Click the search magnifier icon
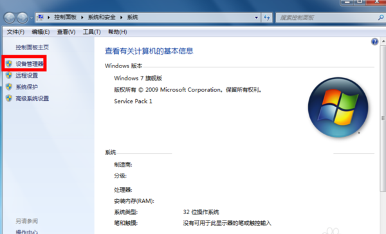This screenshot has height=234, width=386. tap(381, 17)
